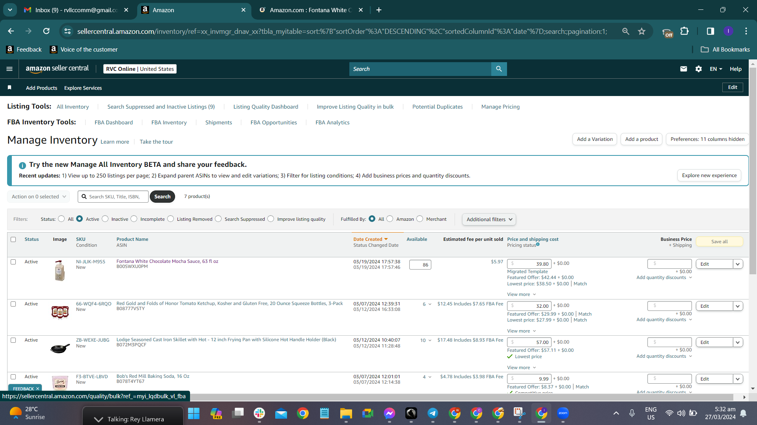The image size is (757, 425).
Task: Open the EN language dropdown
Action: [716, 69]
